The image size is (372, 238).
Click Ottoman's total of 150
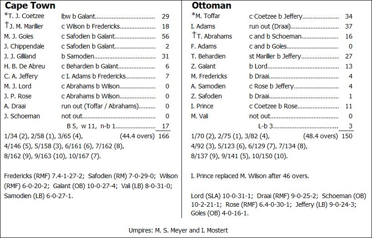click(347, 136)
